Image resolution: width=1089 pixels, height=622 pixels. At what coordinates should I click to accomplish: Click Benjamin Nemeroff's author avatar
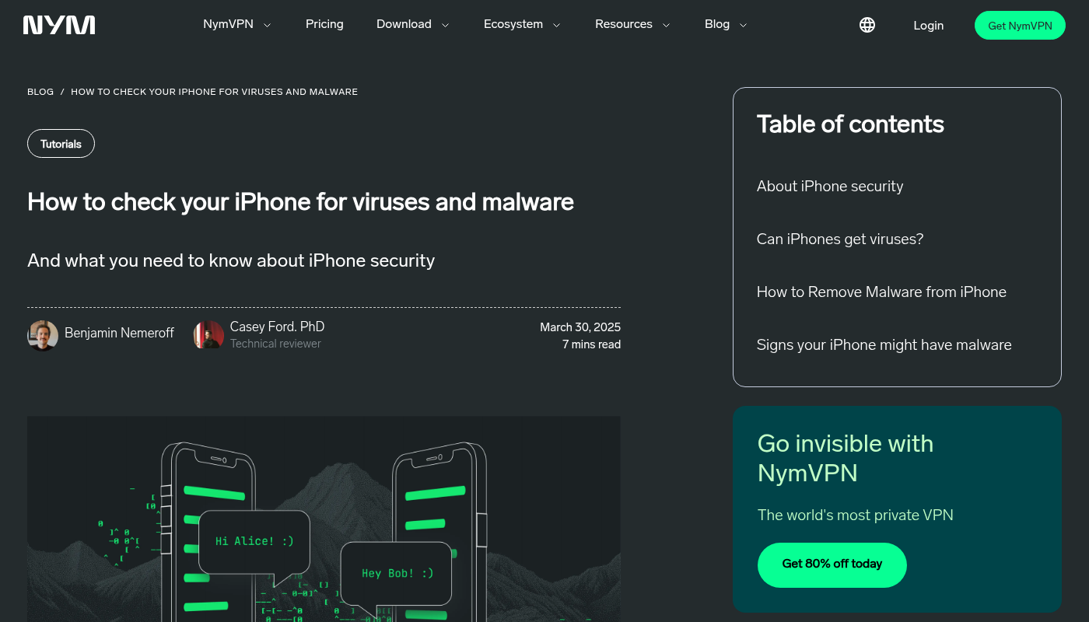(43, 335)
